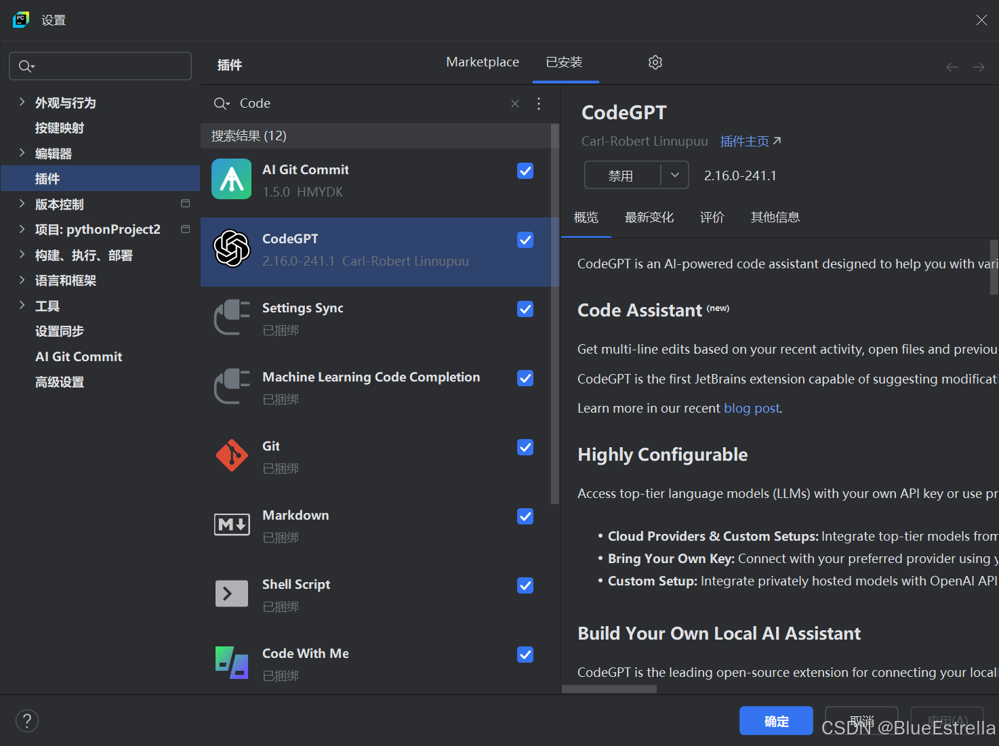The height and width of the screenshot is (746, 999).
Task: Click into the plugin search field containing Code
Action: pyautogui.click(x=373, y=104)
